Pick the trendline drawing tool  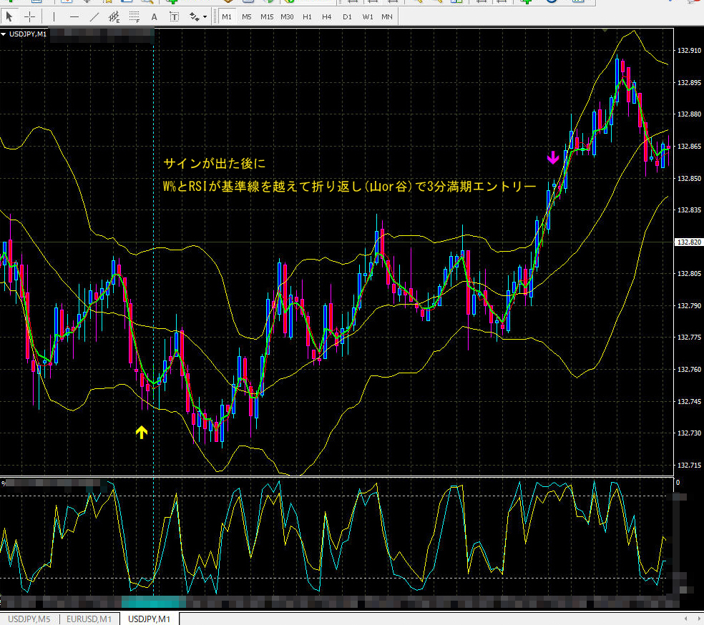pyautogui.click(x=94, y=17)
